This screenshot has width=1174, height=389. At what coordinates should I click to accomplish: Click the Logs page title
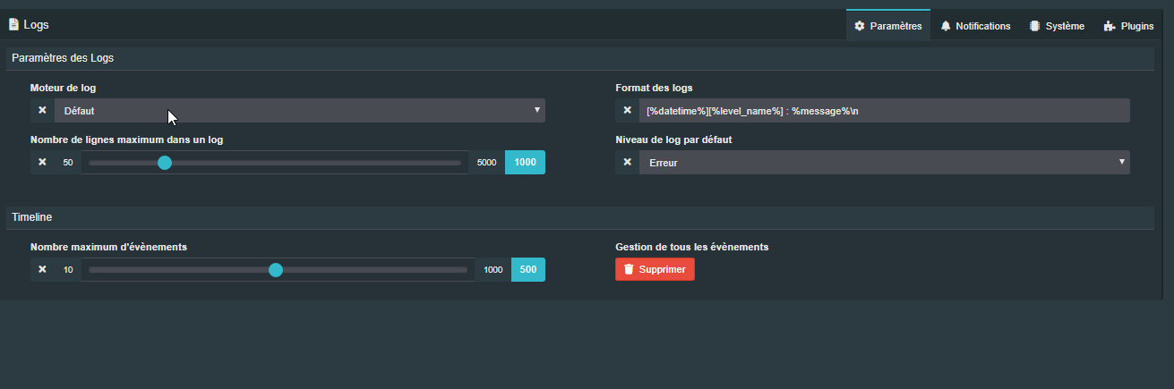click(36, 25)
